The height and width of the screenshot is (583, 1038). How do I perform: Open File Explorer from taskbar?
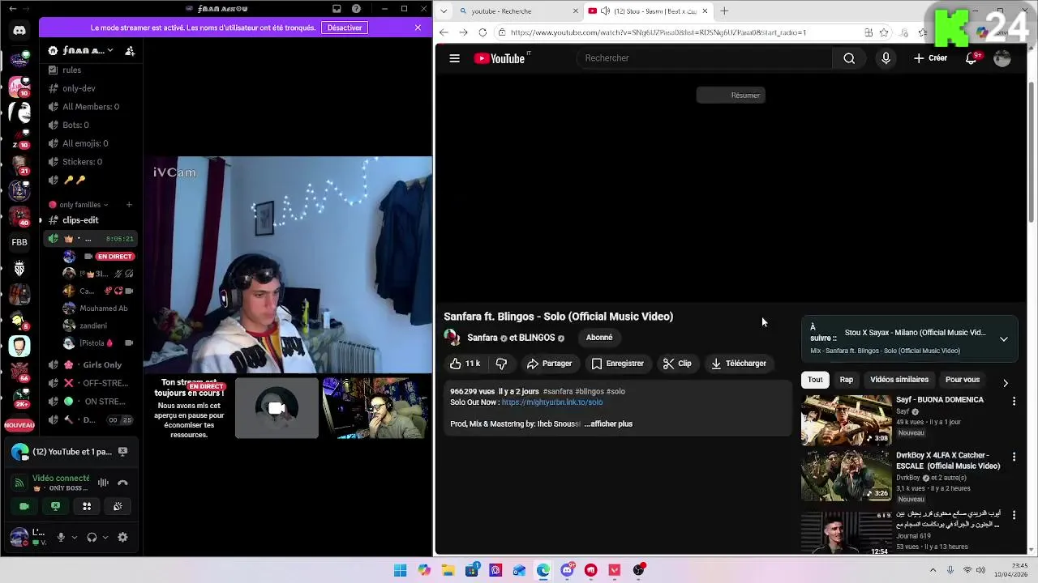click(x=448, y=570)
